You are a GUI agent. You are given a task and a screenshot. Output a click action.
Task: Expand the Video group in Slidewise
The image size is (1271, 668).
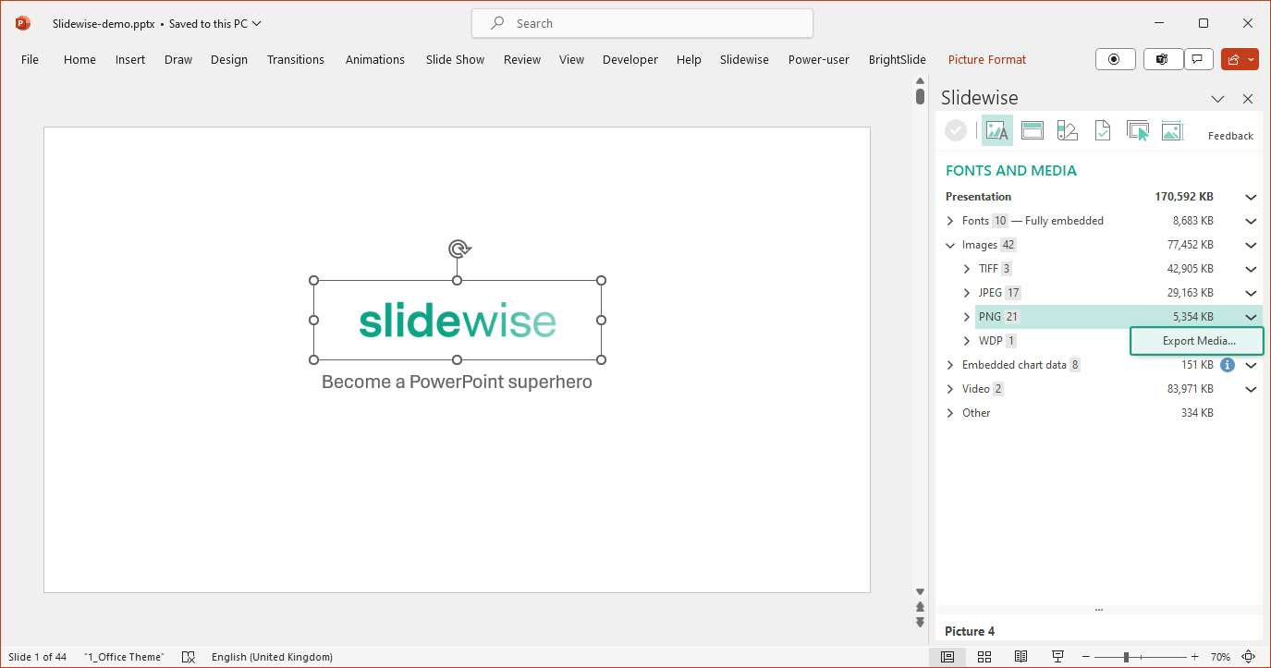pyautogui.click(x=949, y=389)
